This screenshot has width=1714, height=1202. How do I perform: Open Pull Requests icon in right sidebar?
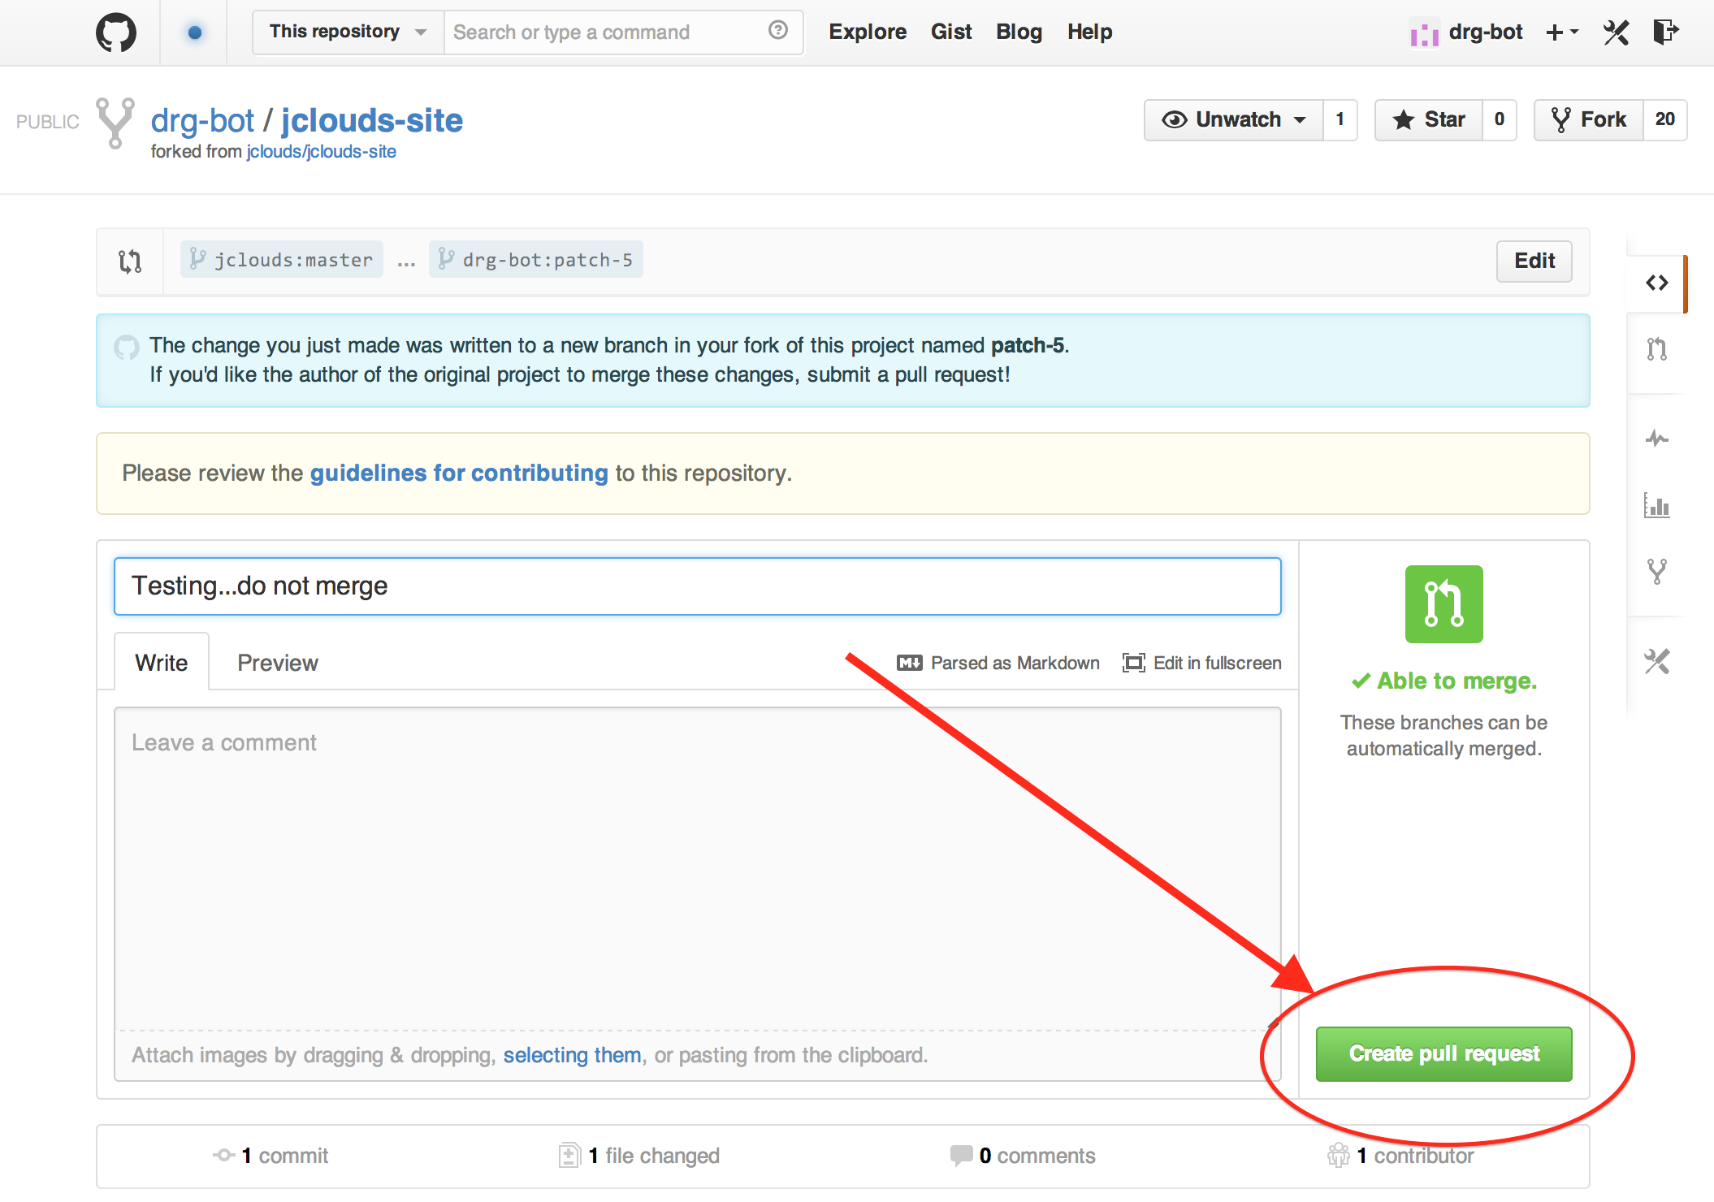[1656, 349]
